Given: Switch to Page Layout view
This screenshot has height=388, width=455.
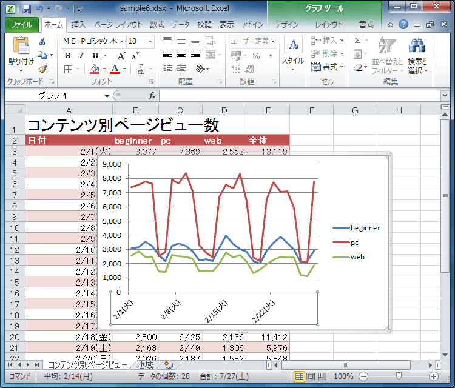Looking at the screenshot, I should 311,376.
